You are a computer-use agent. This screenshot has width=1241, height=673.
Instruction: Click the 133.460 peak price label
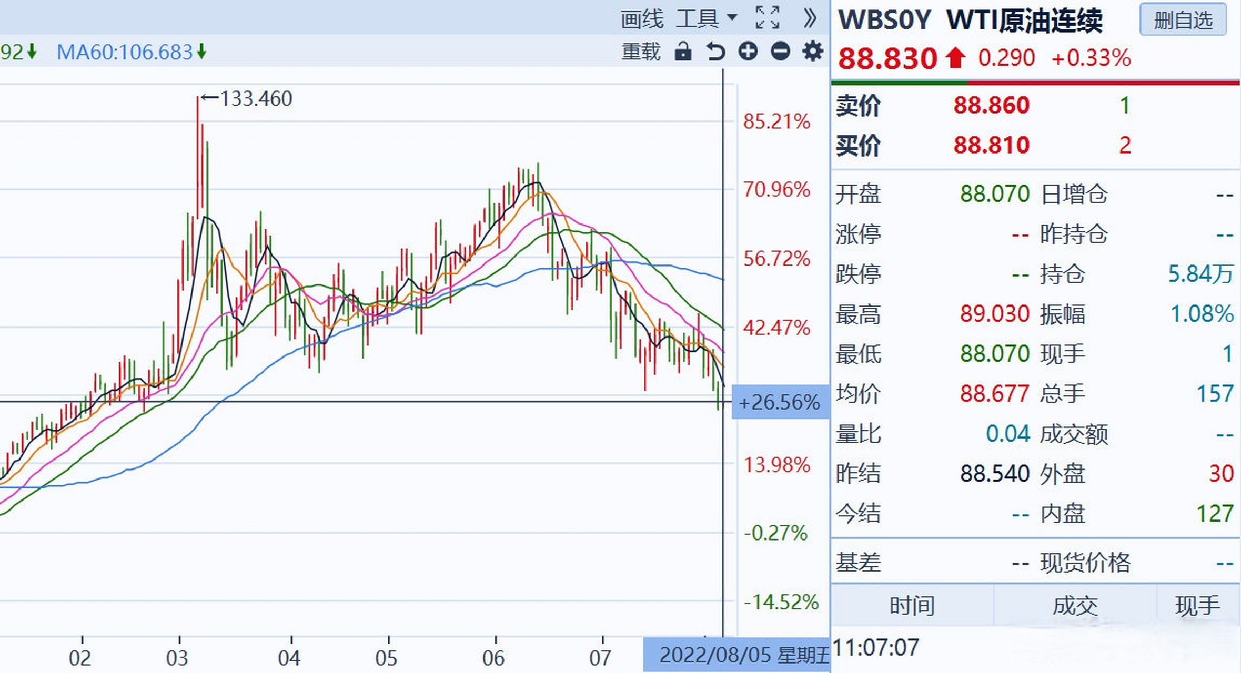click(256, 98)
